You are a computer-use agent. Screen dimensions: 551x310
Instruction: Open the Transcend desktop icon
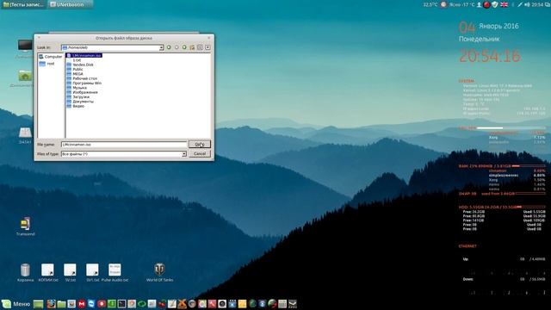(x=25, y=226)
